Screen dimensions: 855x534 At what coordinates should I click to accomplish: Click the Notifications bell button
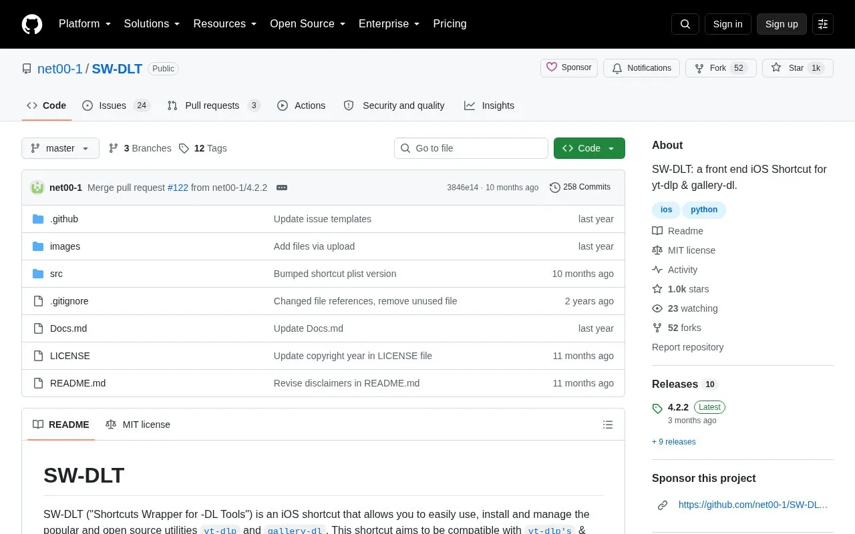point(641,68)
